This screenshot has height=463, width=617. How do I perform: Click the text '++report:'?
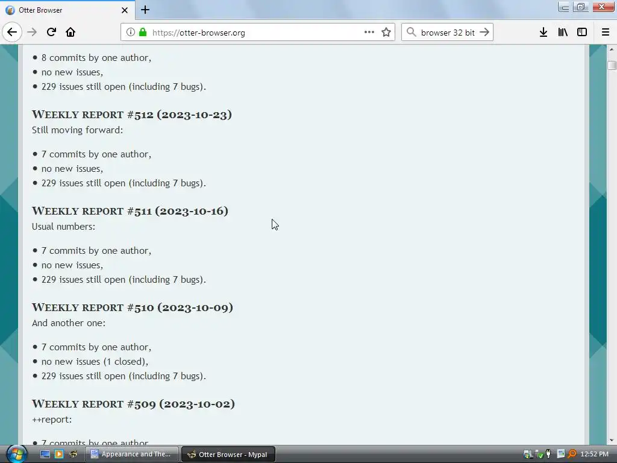coord(52,420)
